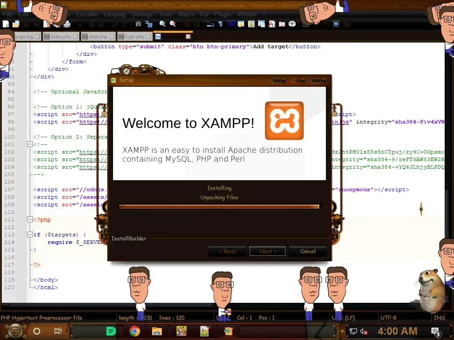
Task: Open the Start menu gear button
Action: (x=16, y=331)
